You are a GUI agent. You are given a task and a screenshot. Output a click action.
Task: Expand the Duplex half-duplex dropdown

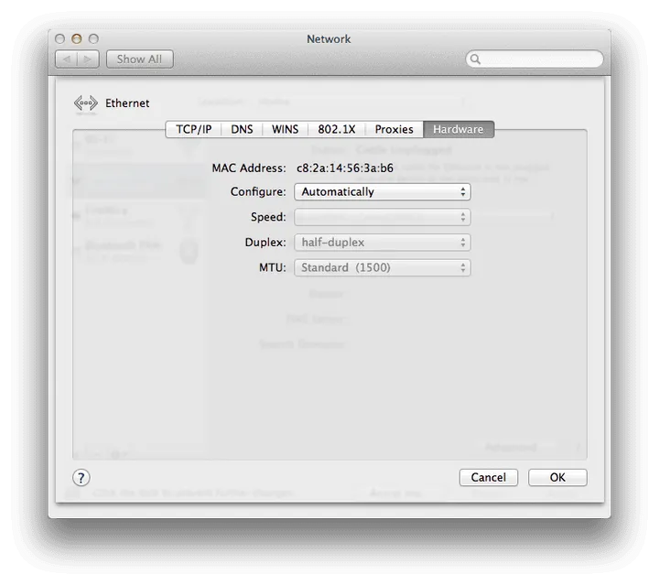click(382, 243)
